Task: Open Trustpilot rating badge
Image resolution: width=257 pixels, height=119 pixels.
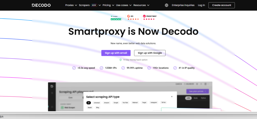Action: click(x=116, y=18)
